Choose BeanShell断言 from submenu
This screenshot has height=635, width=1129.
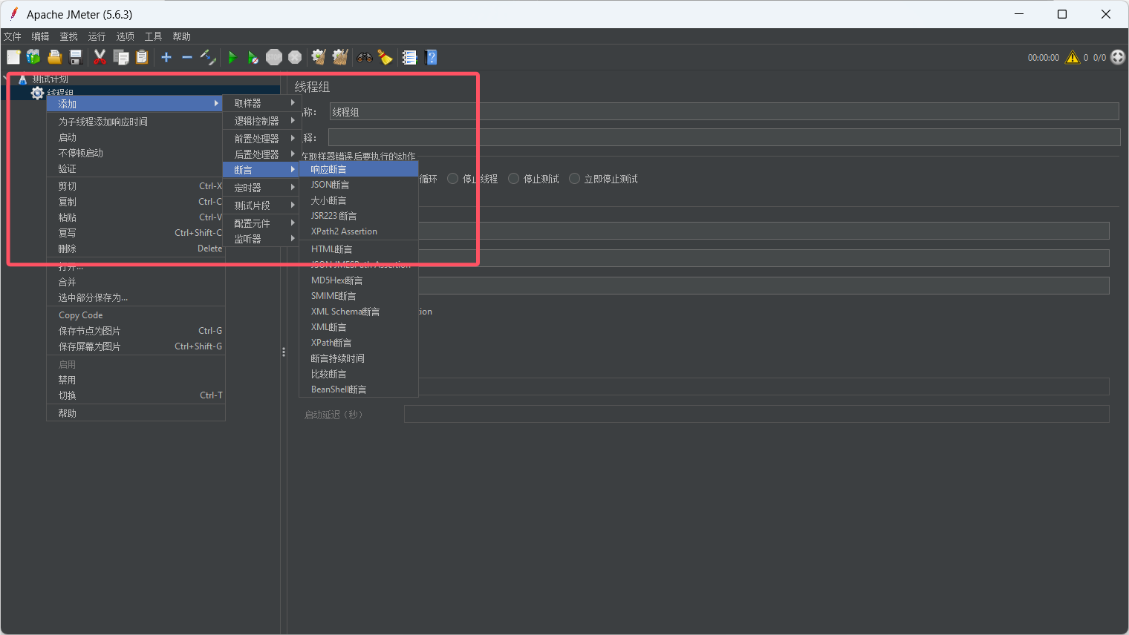[359, 389]
